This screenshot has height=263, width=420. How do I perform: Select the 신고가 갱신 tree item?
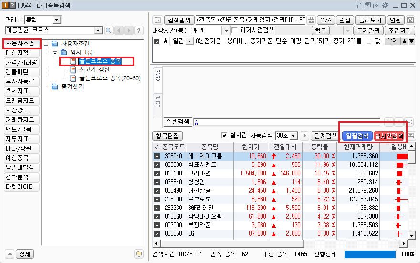[94, 70]
